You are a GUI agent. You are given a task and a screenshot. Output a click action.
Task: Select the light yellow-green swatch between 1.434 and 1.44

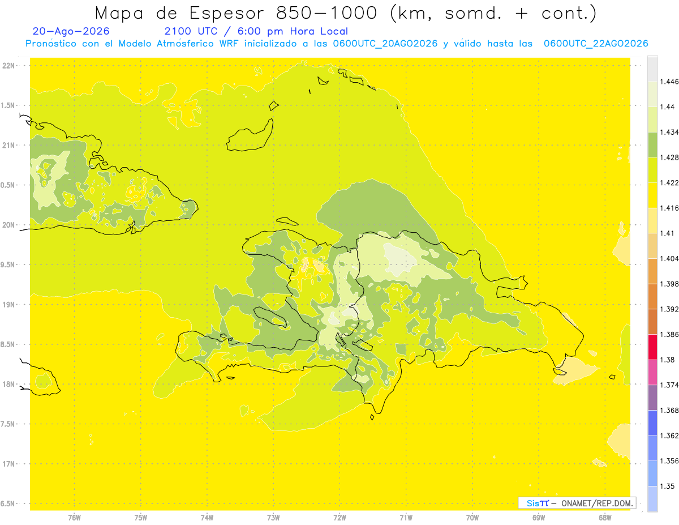point(652,119)
